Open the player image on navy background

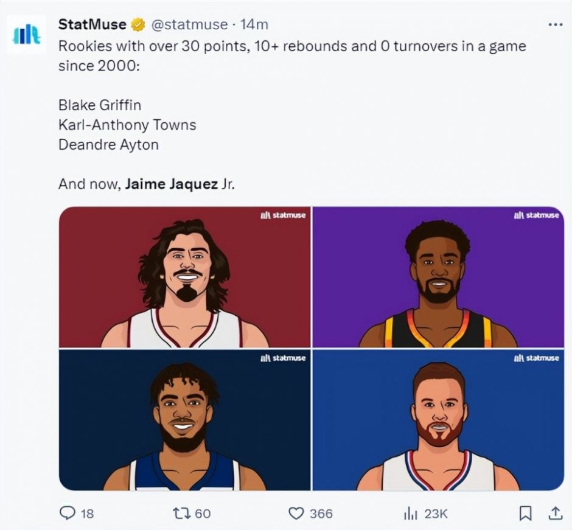click(184, 420)
